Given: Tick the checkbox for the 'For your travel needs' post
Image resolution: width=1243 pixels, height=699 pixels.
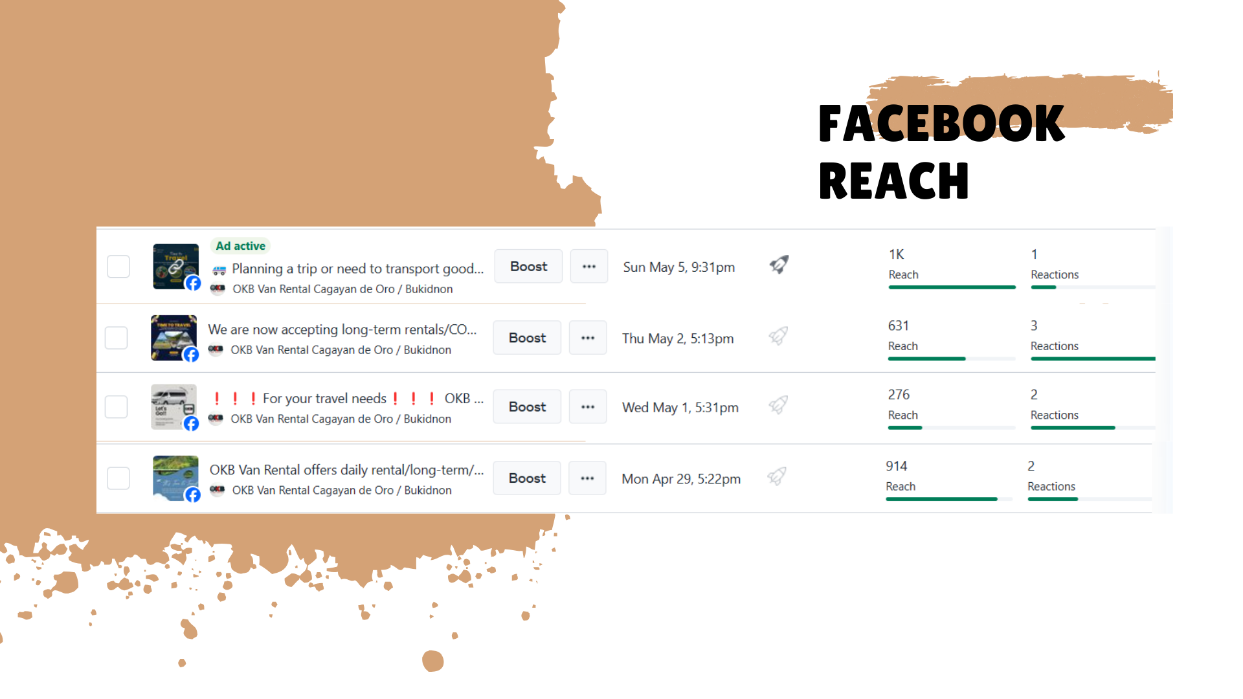Looking at the screenshot, I should (x=117, y=407).
